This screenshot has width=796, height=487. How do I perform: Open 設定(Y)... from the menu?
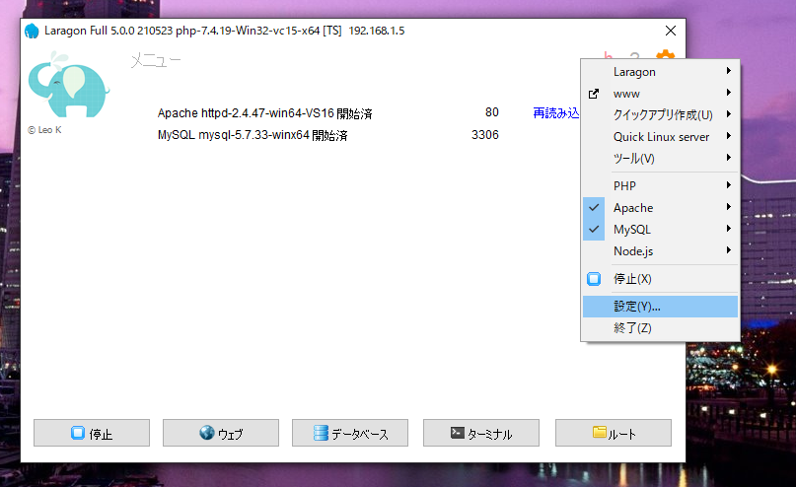tap(660, 307)
